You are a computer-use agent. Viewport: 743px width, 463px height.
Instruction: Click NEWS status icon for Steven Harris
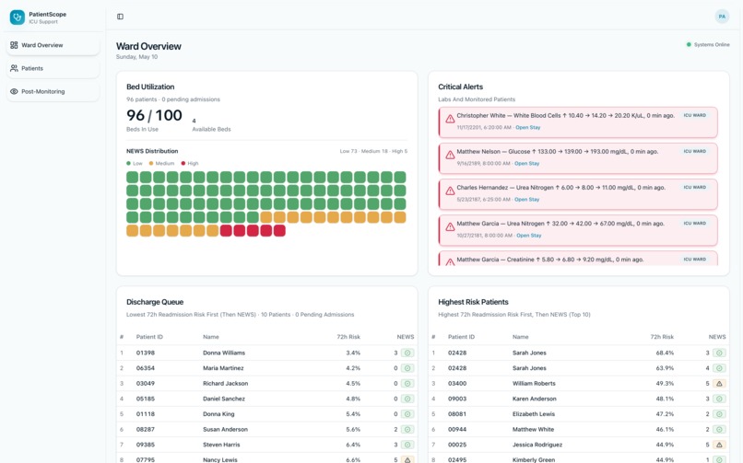tap(407, 445)
